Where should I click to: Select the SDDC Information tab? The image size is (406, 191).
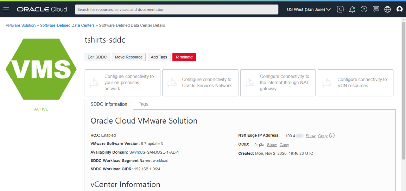click(109, 104)
